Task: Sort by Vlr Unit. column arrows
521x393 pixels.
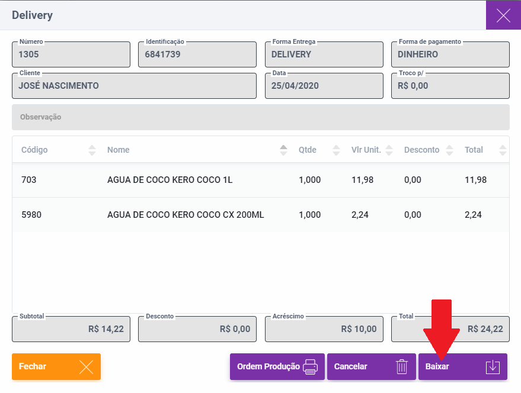Action: pos(389,150)
